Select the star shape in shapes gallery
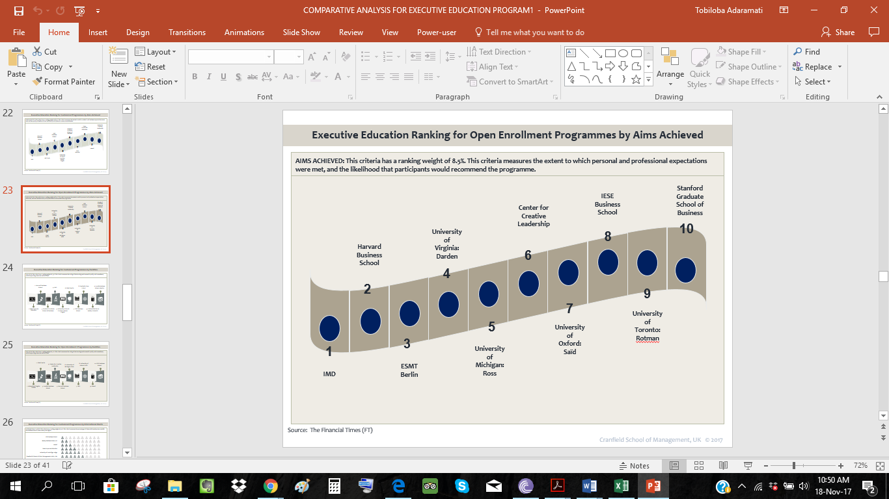The height and width of the screenshot is (499, 889). click(x=636, y=79)
